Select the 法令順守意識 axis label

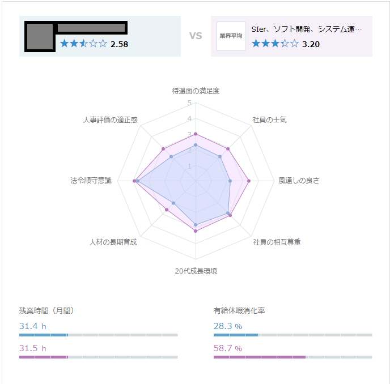coord(91,181)
